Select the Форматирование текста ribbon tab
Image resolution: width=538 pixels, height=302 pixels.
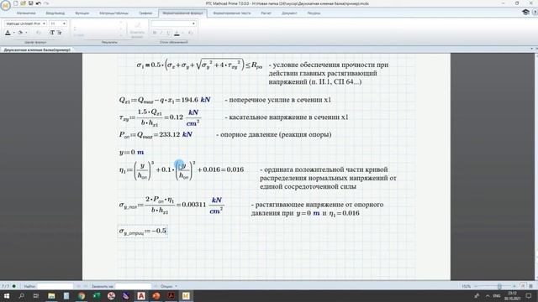click(x=232, y=13)
